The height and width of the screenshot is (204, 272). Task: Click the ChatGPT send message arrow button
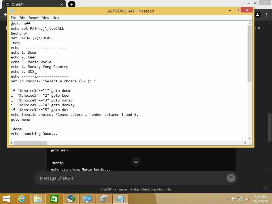231,178
